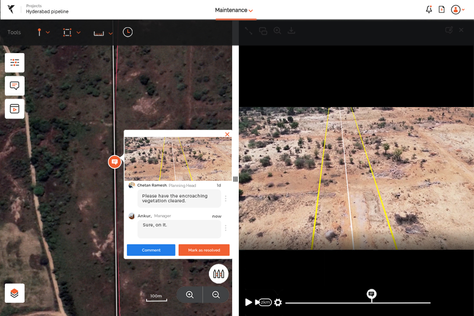Open the map layers button

pyautogui.click(x=14, y=293)
